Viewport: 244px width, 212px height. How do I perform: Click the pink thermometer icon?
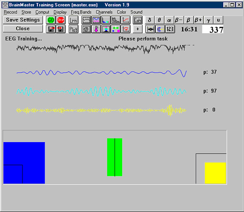click(96, 29)
